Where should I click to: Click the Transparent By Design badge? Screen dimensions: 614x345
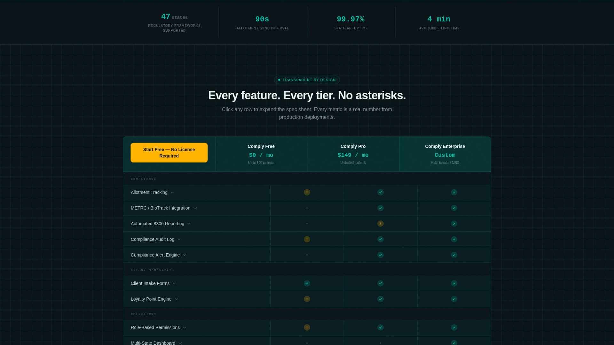click(x=307, y=80)
